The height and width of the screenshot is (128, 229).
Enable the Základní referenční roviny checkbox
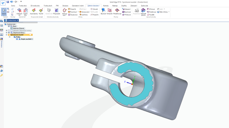9,31
